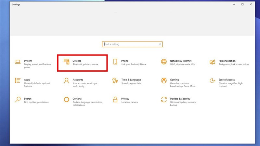Open Network & Internet globe icon

coord(164,62)
